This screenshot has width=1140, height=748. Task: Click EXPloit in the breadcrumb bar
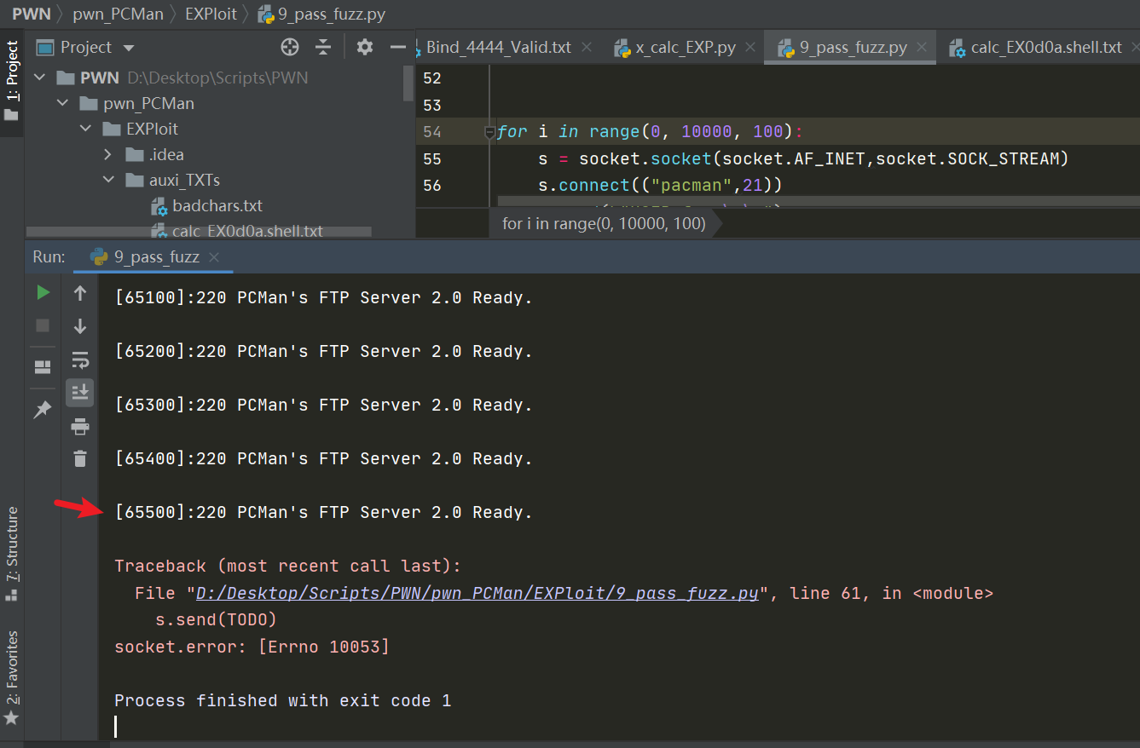[211, 14]
